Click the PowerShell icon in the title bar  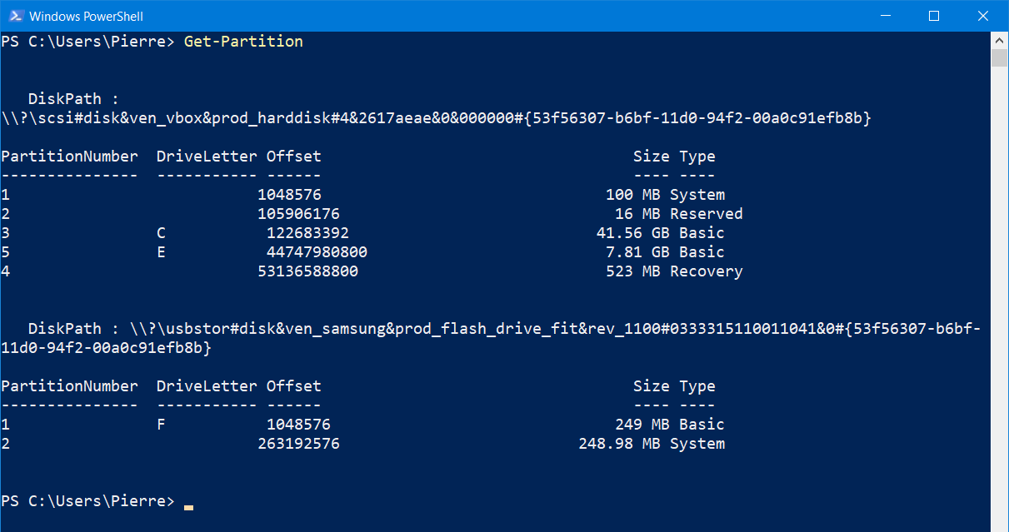[x=14, y=16]
